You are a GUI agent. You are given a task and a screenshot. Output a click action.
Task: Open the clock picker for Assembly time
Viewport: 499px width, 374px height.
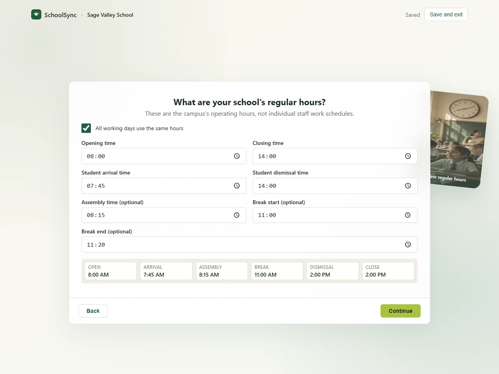[237, 215]
